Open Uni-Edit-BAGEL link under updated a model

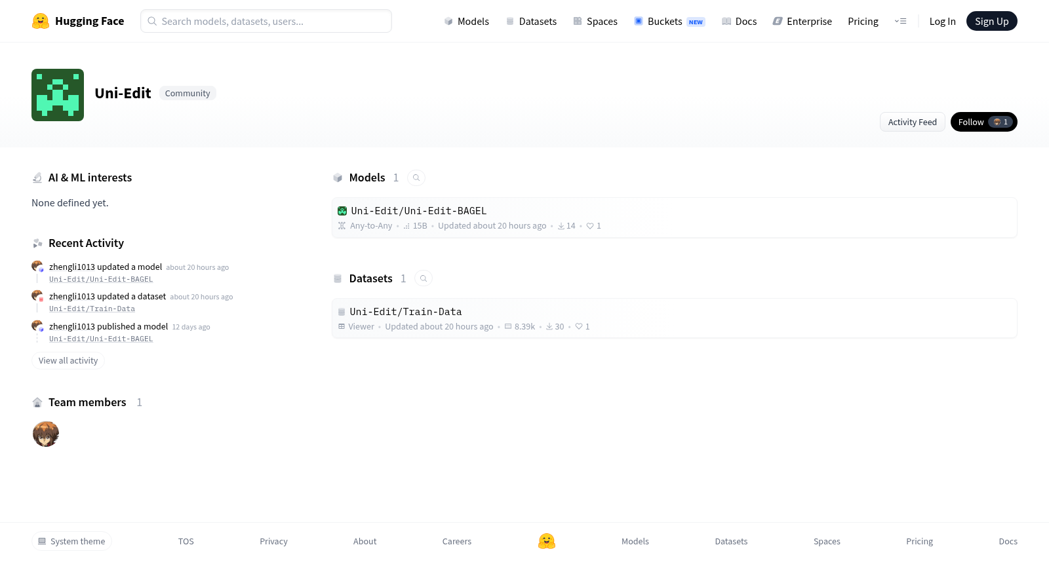pos(101,279)
